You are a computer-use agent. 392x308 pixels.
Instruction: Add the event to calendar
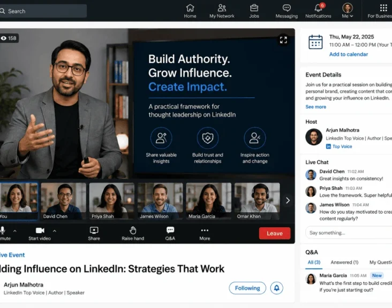coord(349,54)
